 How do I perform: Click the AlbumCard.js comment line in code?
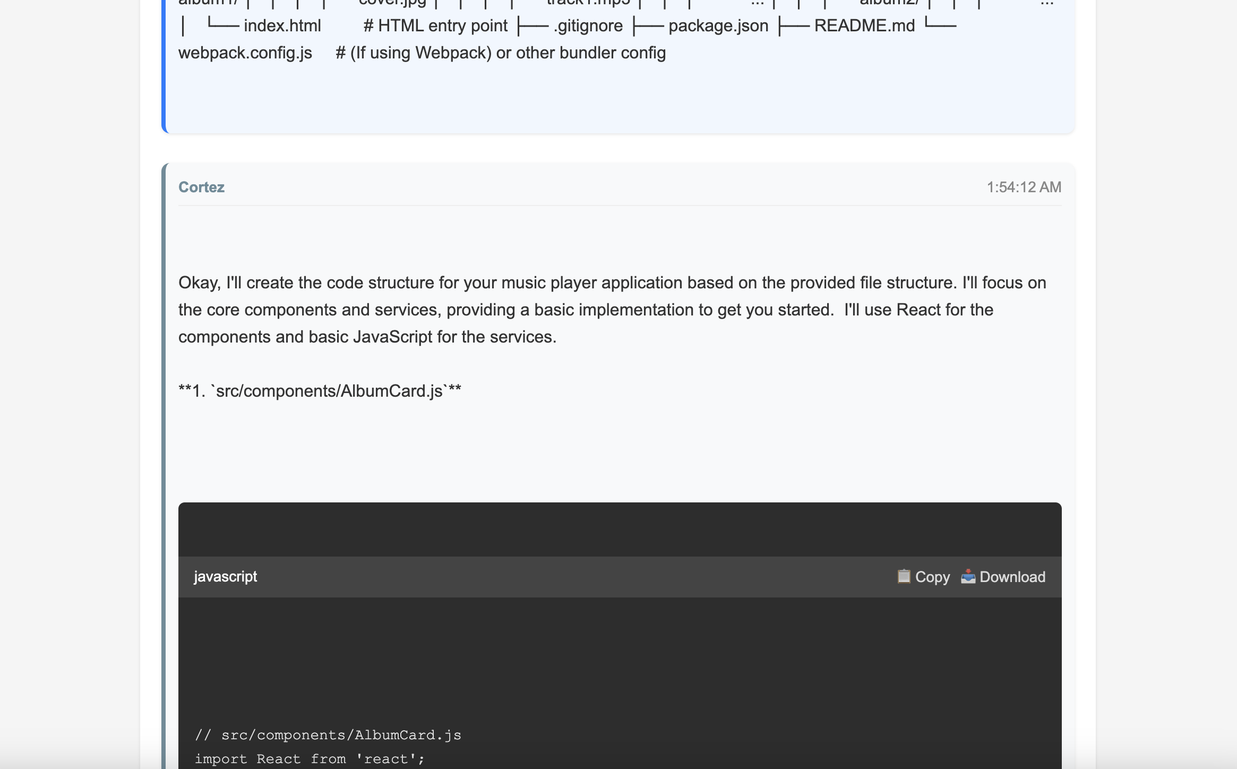point(328,735)
